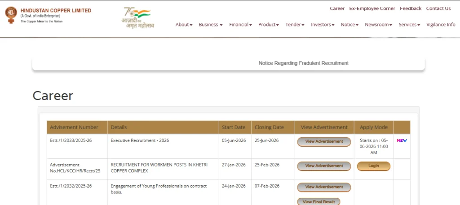Screen dimensions: 460x205
Task: Click RECRUITMENT FOR WORKMEN POSTS details text
Action: pos(159,168)
